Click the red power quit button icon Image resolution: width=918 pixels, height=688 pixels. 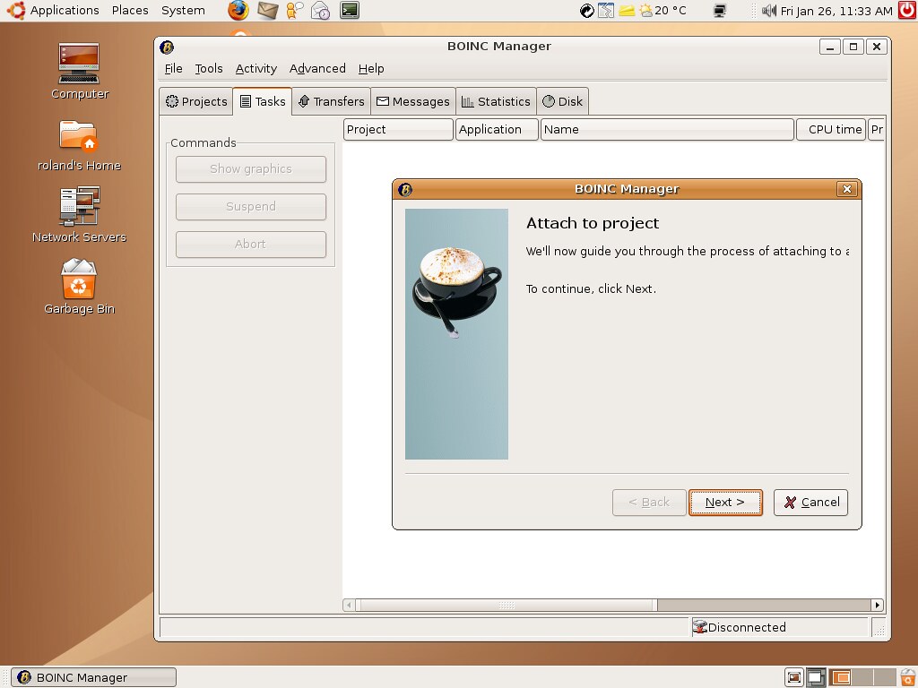tap(907, 11)
